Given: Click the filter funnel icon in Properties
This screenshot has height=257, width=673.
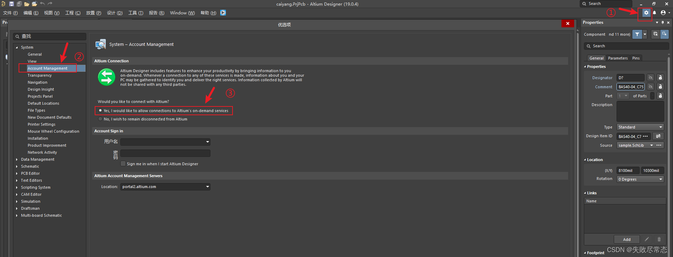Looking at the screenshot, I should pyautogui.click(x=637, y=34).
